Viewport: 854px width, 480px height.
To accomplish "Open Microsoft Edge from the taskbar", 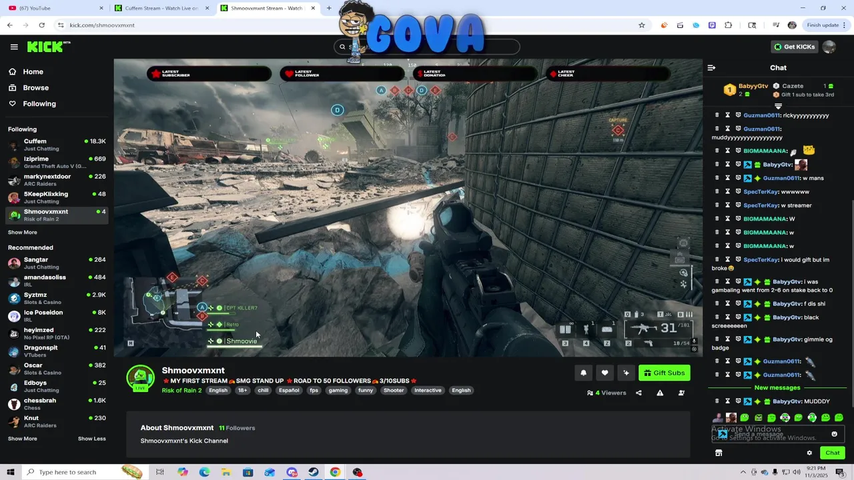I will (204, 472).
